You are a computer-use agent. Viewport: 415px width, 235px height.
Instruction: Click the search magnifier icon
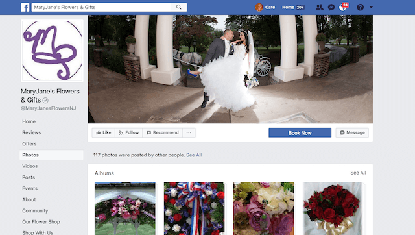pyautogui.click(x=179, y=7)
